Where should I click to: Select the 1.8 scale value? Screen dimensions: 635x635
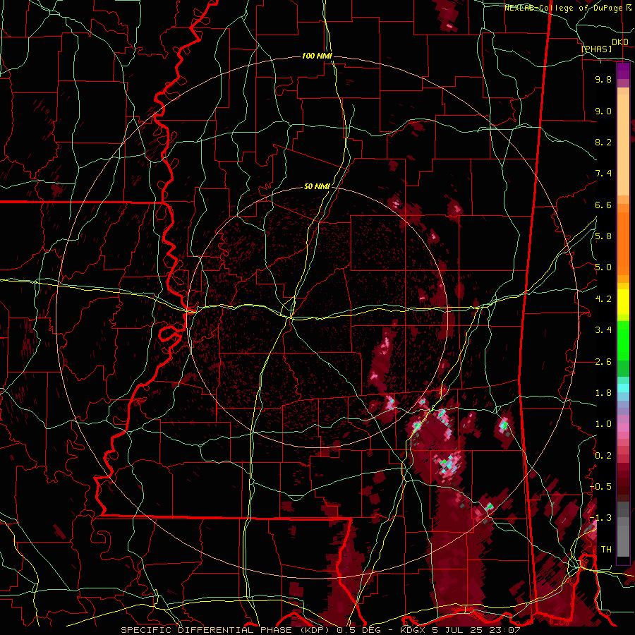pos(603,392)
